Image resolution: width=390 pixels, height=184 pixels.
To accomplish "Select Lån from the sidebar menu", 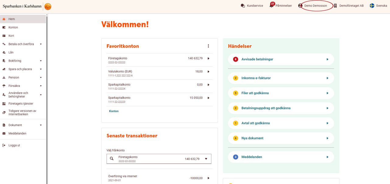I will pos(11,53).
